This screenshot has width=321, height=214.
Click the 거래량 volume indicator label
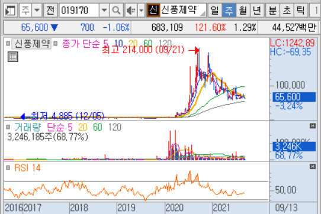click(28, 127)
